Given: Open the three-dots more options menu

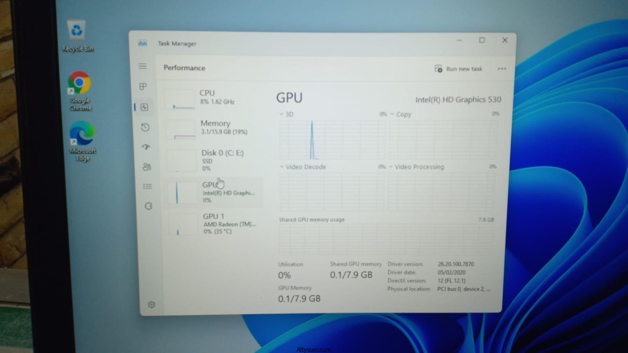Looking at the screenshot, I should (x=502, y=69).
